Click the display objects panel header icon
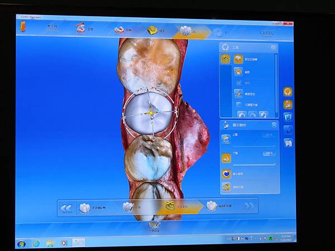Viewport: 335px width, 251px height. click(x=226, y=124)
